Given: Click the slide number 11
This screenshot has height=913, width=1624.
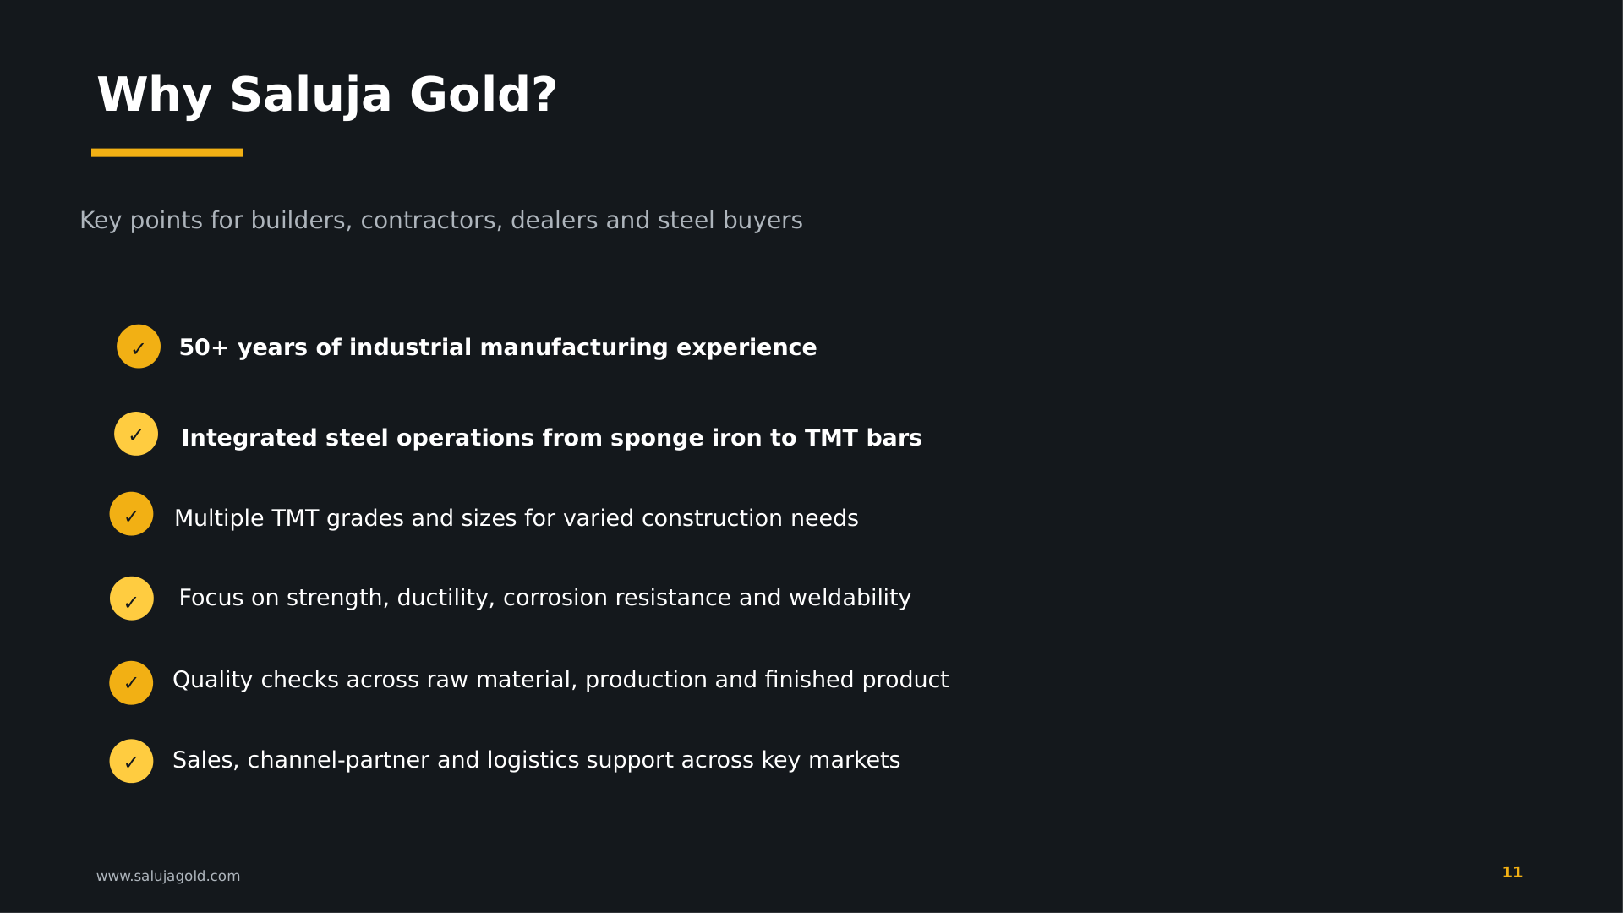Looking at the screenshot, I should click(1512, 872).
